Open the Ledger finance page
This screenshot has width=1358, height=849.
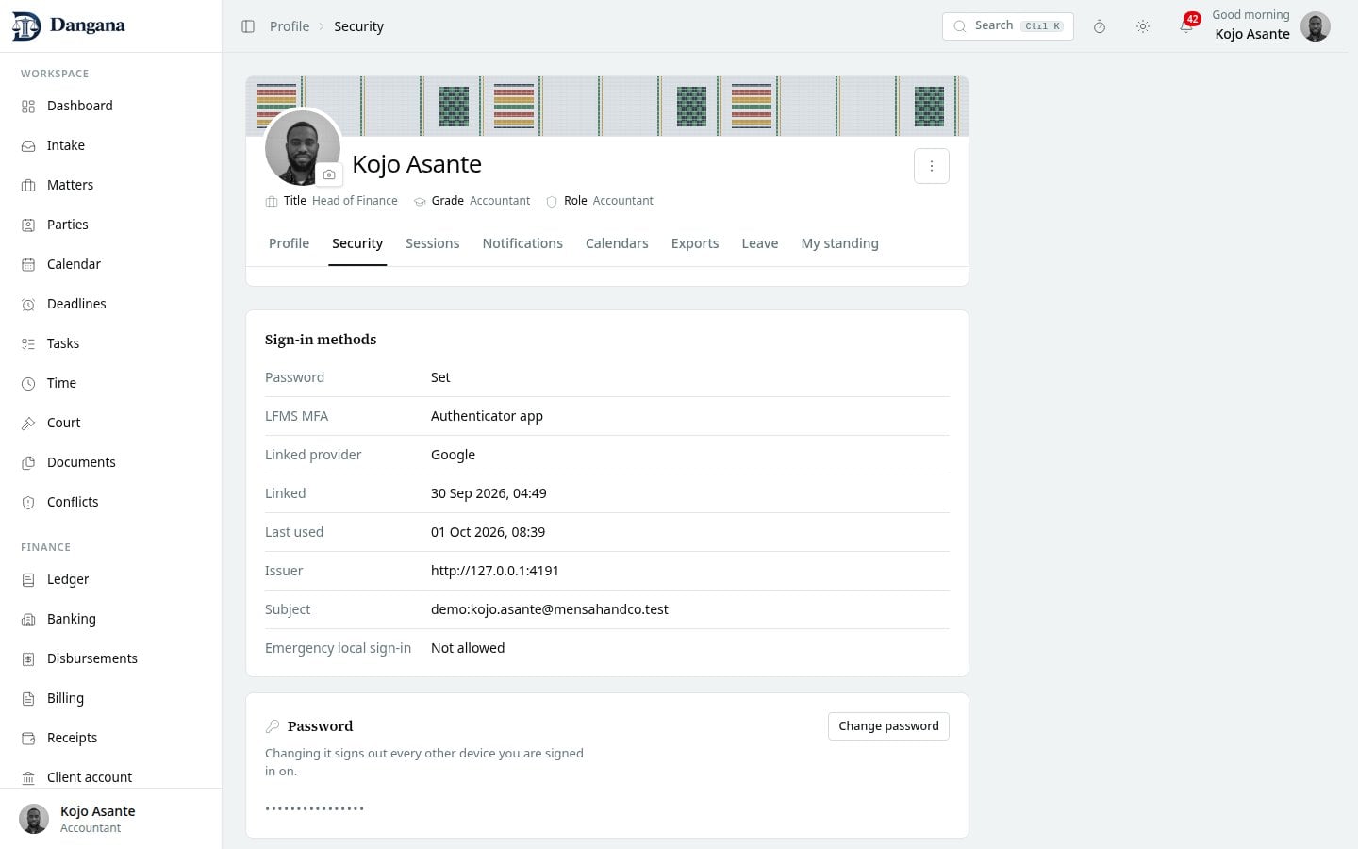(x=110, y=579)
